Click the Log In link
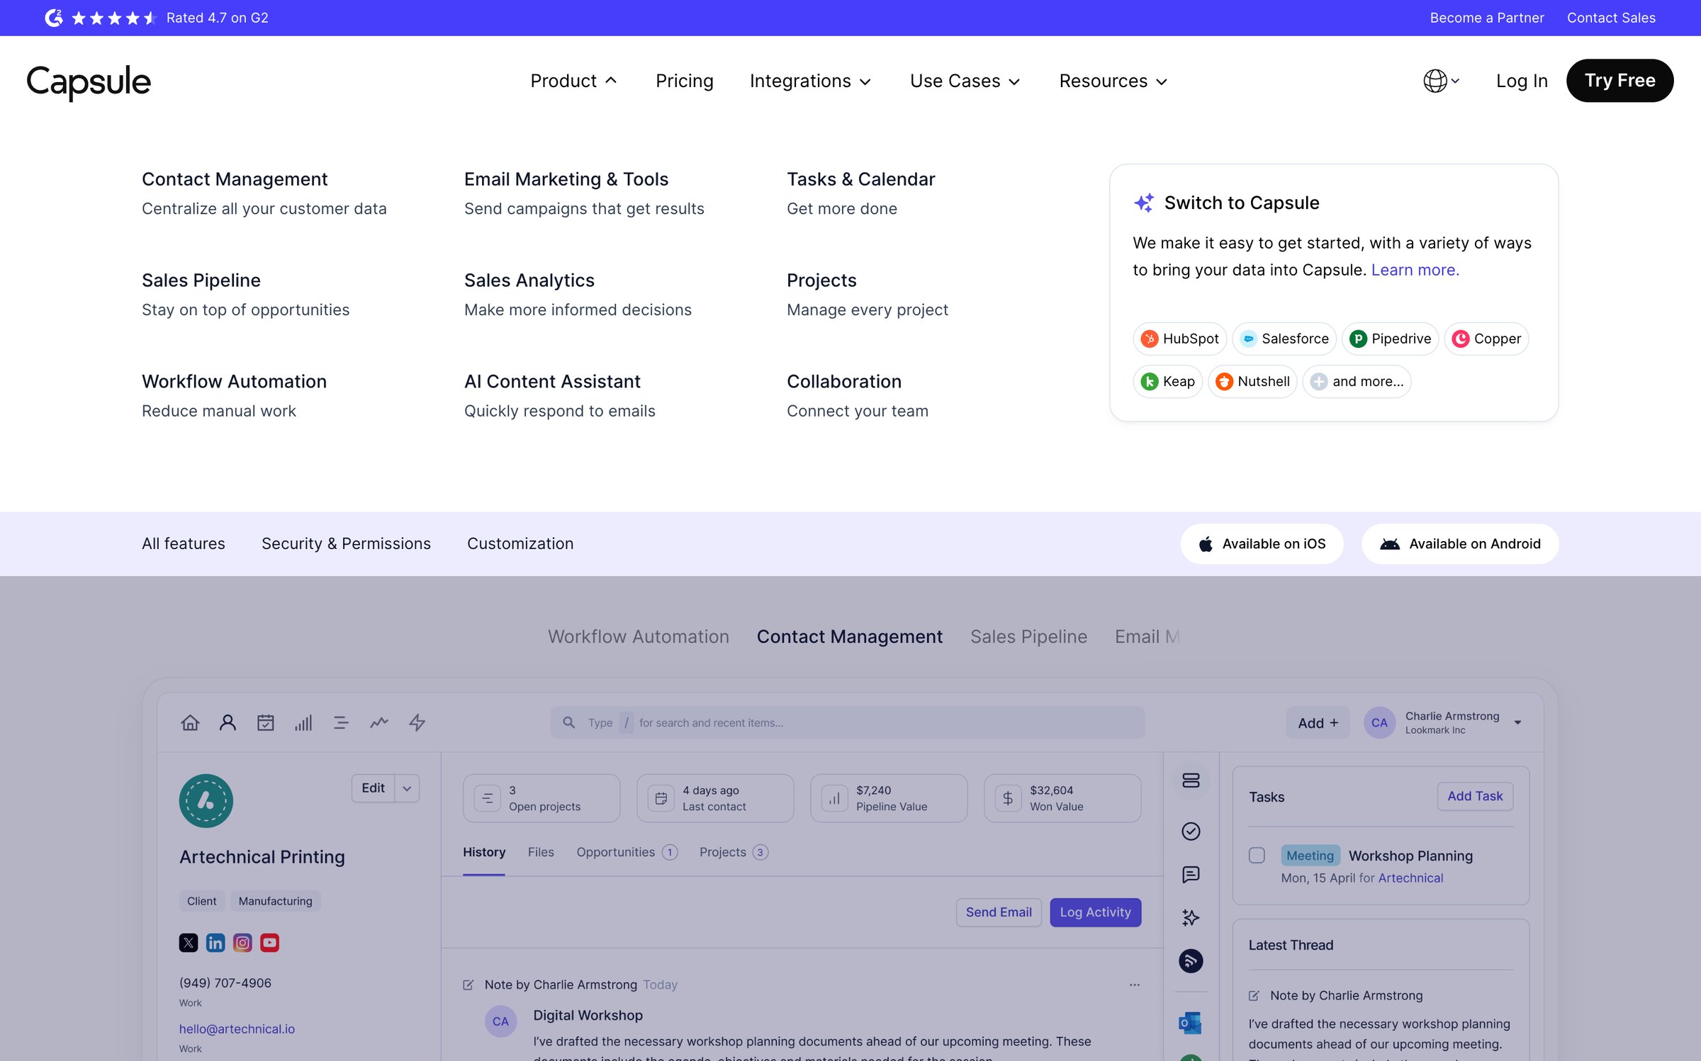 1522,81
